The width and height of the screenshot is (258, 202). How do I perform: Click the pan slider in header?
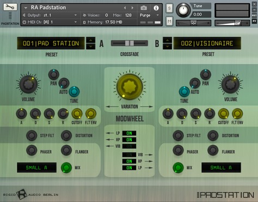pos(194,23)
